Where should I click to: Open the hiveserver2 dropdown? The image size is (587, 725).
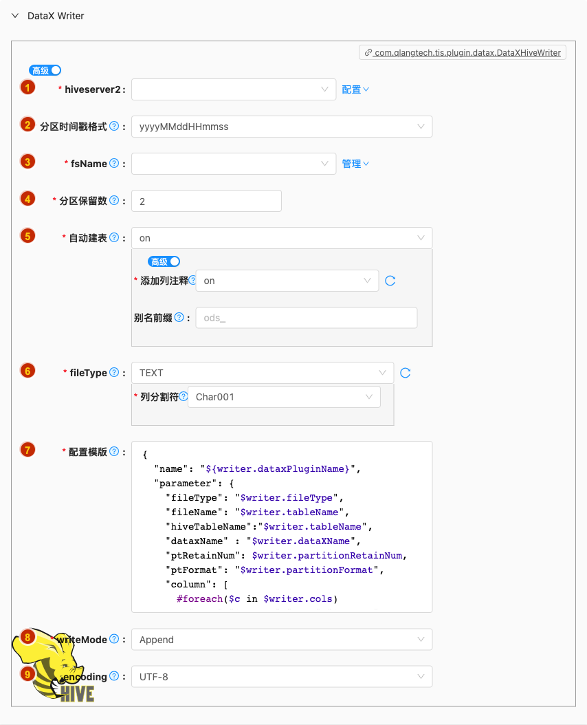click(x=234, y=89)
